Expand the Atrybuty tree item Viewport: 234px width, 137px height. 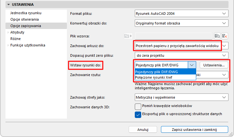tap(8, 33)
